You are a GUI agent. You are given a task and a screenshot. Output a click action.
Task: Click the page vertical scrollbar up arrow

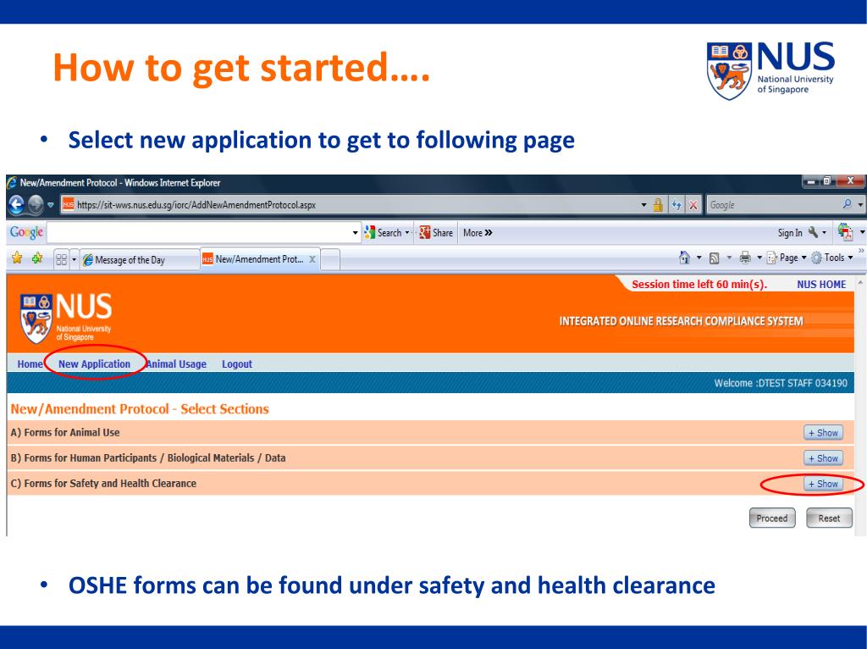[860, 281]
